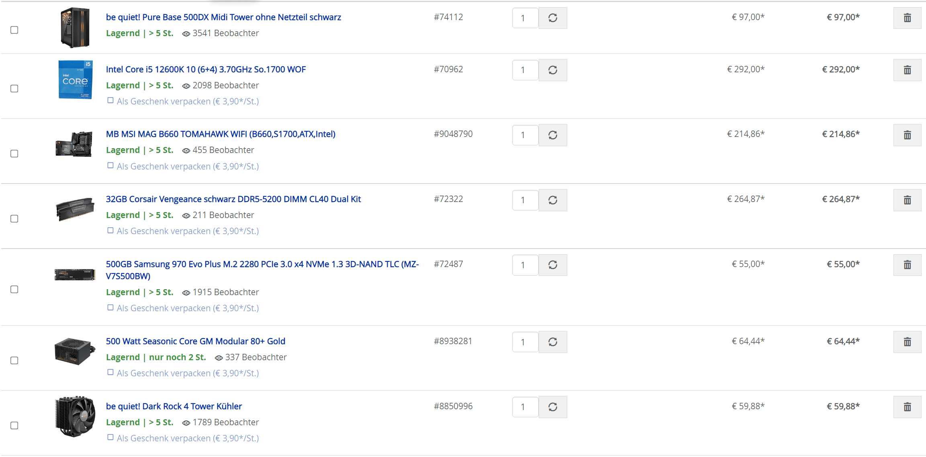
Task: Delete Samsung 970 Evo Plus from cart
Action: (907, 265)
